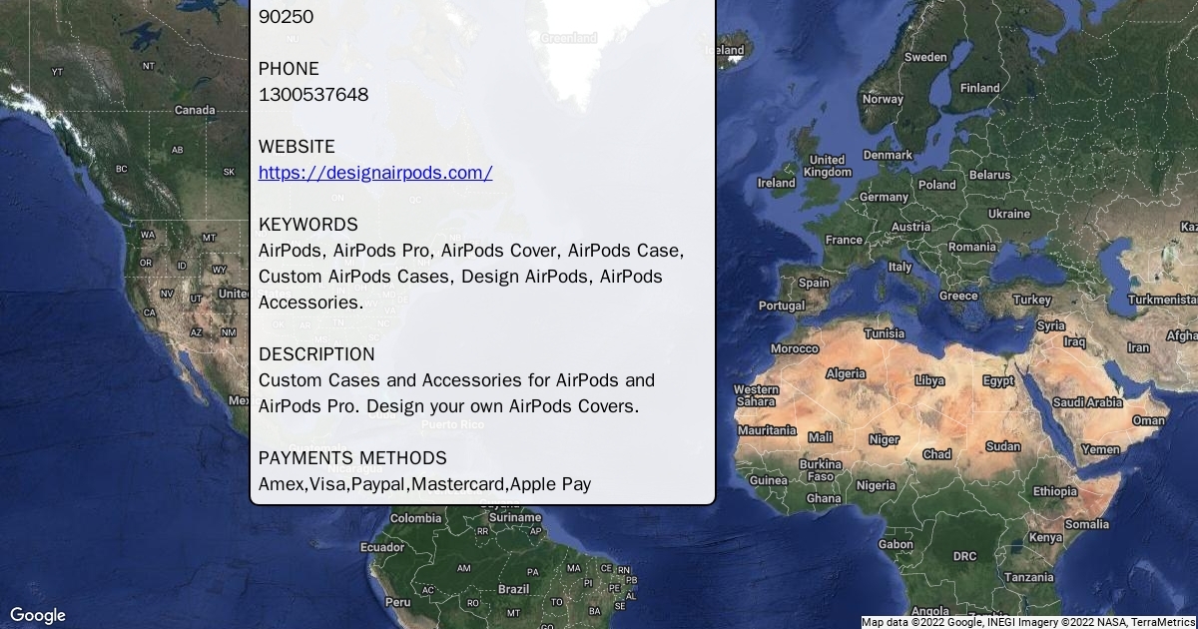Click the Sudan label on the map
1198x629 pixels.
pos(1003,446)
